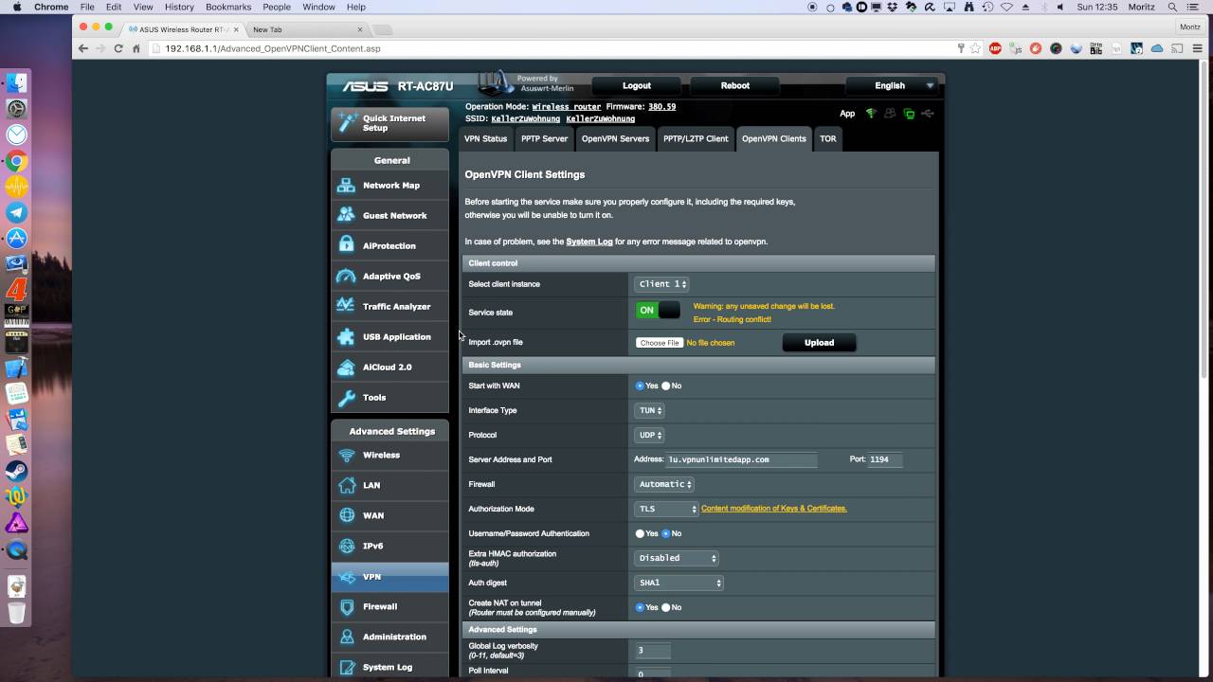
Task: Open Administration settings
Action: tap(389, 637)
